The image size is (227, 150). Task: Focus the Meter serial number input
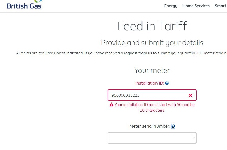(152, 138)
